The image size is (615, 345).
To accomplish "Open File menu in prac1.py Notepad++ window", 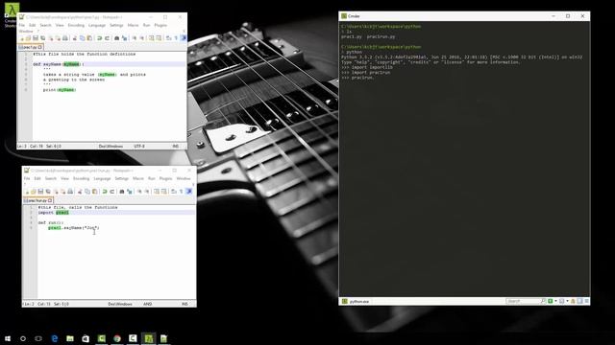I will point(22,25).
